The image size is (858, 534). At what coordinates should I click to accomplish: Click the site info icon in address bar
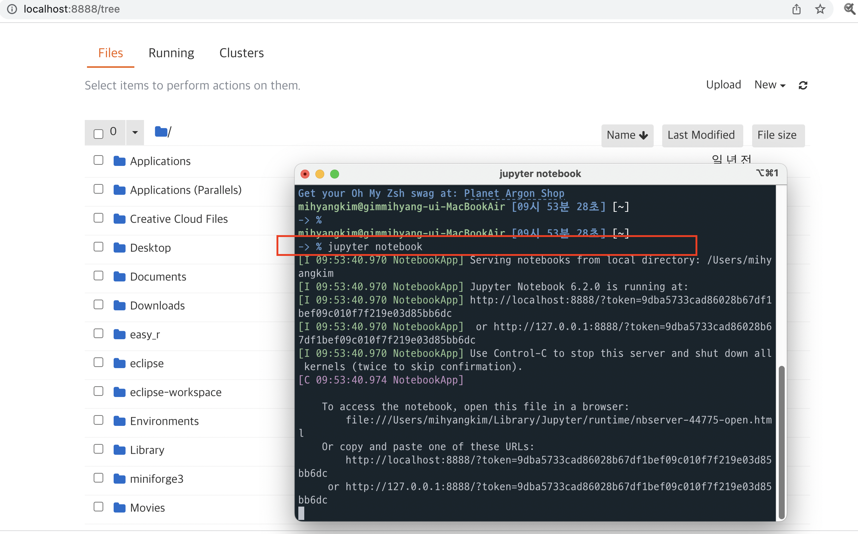(12, 9)
